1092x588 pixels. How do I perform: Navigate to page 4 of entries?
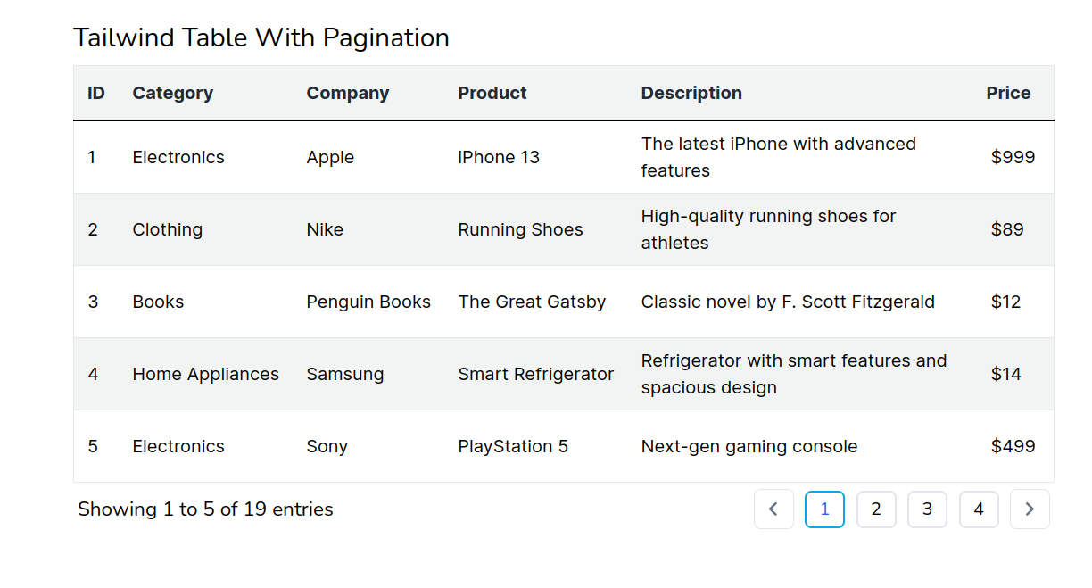[979, 509]
